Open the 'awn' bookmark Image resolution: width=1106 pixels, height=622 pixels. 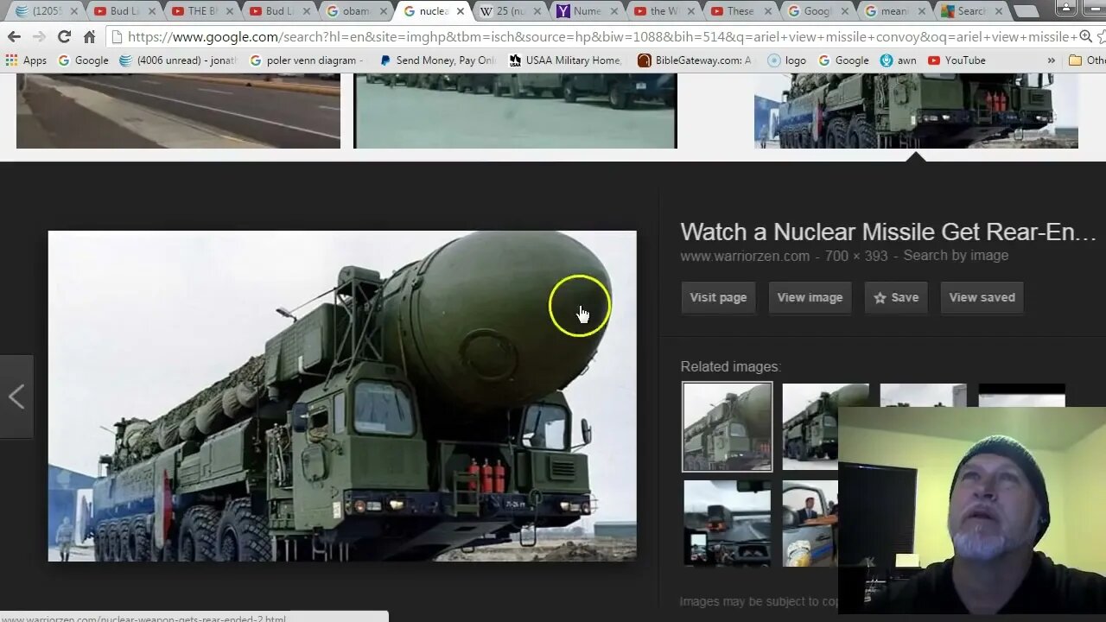[x=898, y=60]
